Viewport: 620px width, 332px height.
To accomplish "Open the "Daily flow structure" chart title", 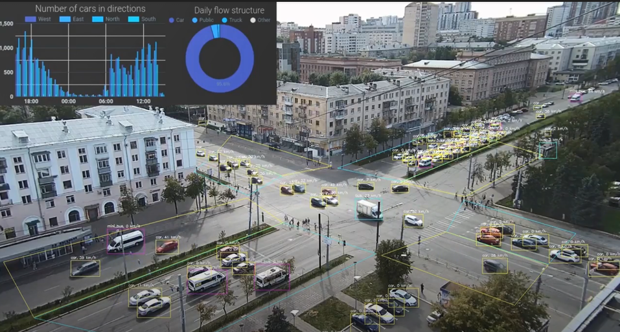I will [x=229, y=10].
